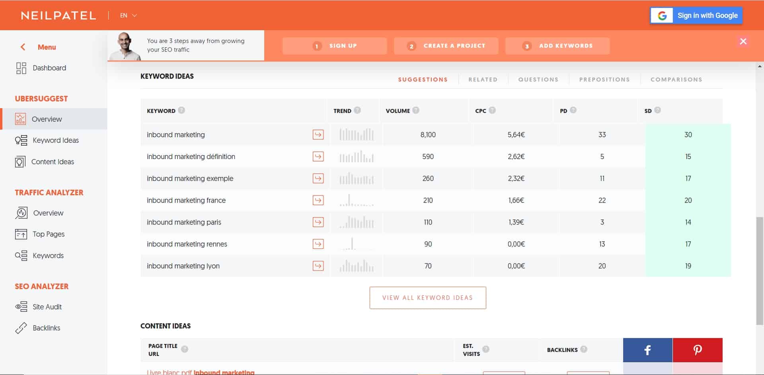Click the Pinterest column icon

(698, 350)
